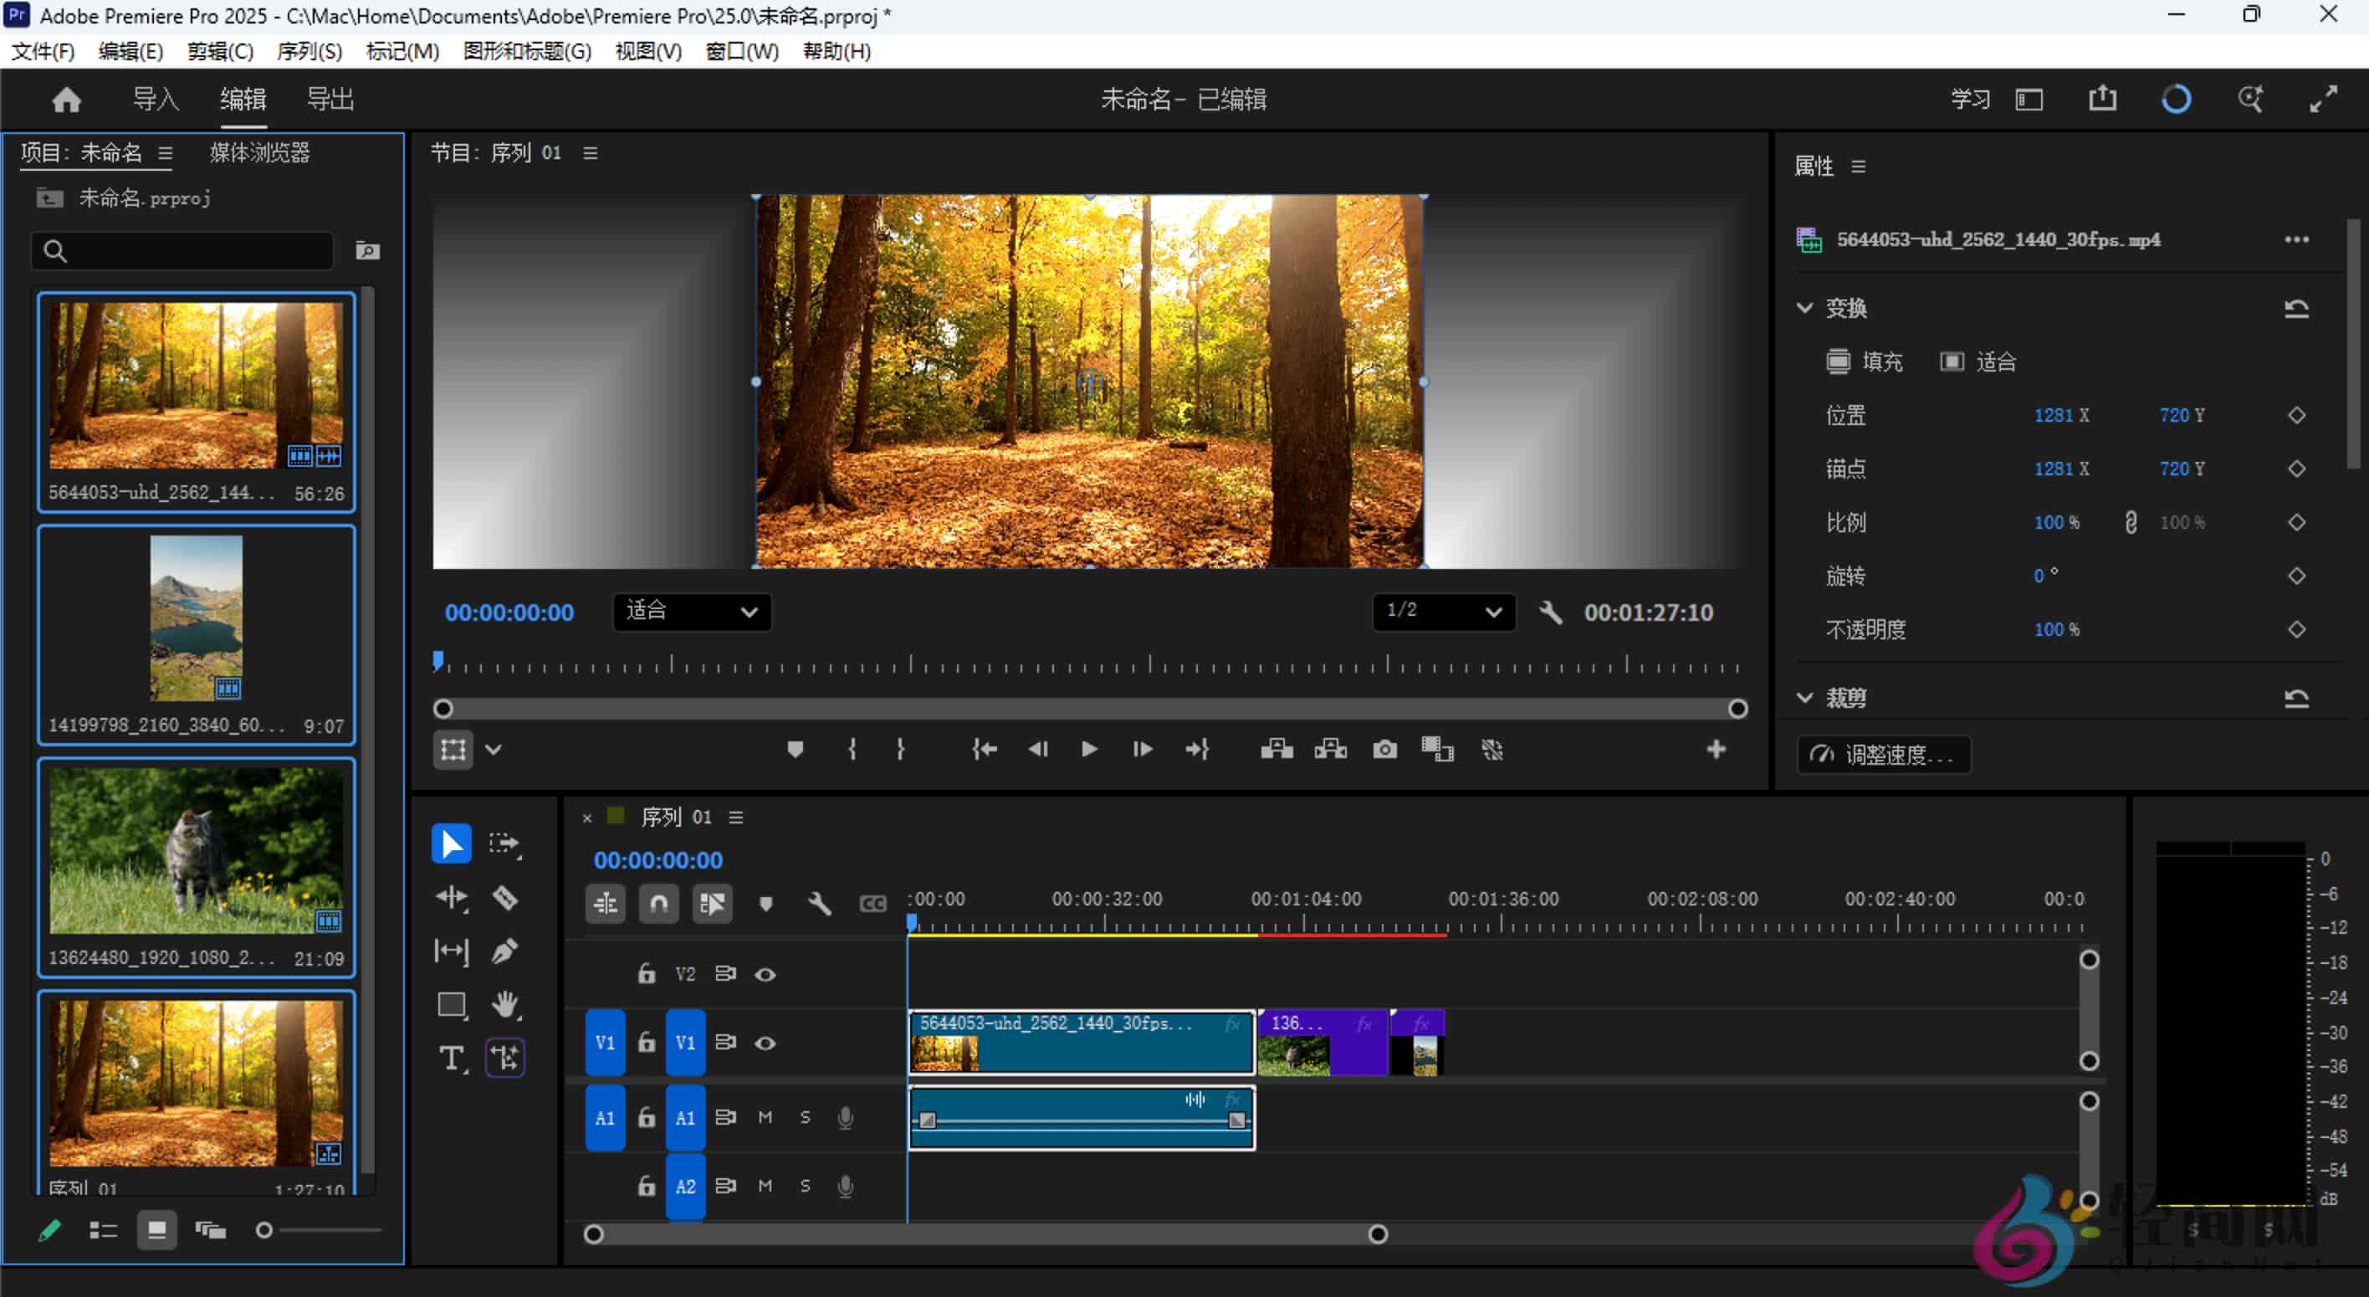Click the 调整速度 button in properties
This screenshot has height=1297, width=2369.
[x=1884, y=754]
